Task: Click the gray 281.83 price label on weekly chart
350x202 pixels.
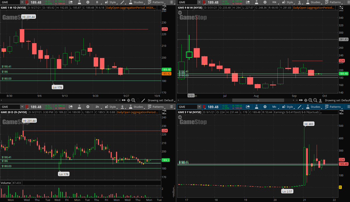Action: tap(343, 39)
